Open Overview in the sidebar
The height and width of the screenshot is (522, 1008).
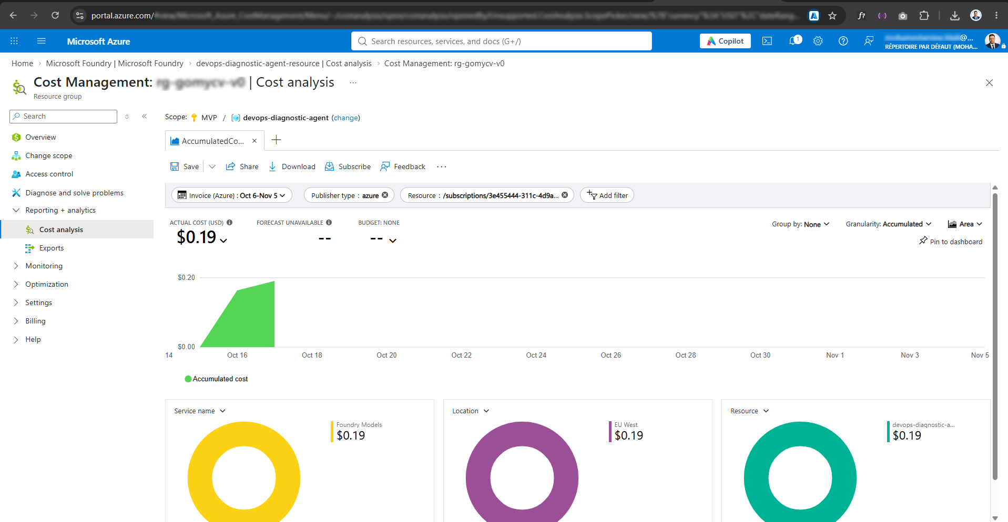(x=40, y=137)
